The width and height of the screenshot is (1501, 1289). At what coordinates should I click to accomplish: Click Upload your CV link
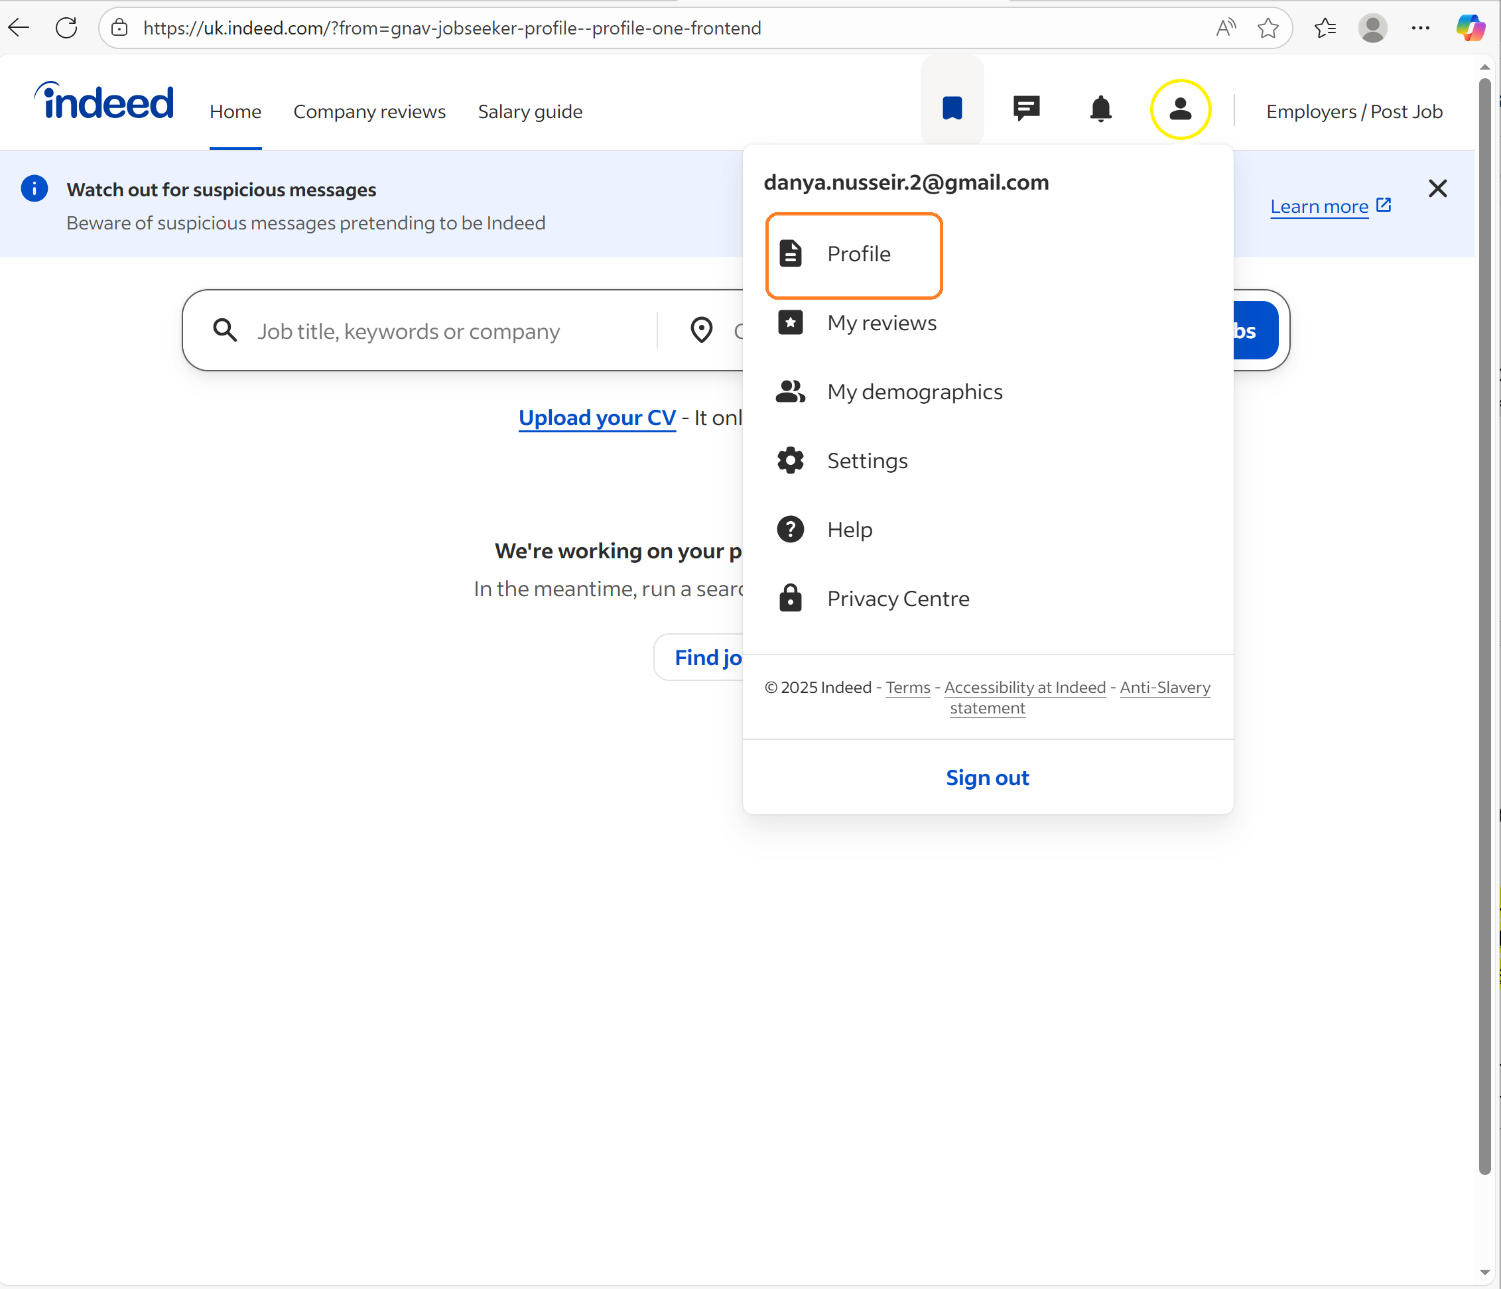point(597,418)
